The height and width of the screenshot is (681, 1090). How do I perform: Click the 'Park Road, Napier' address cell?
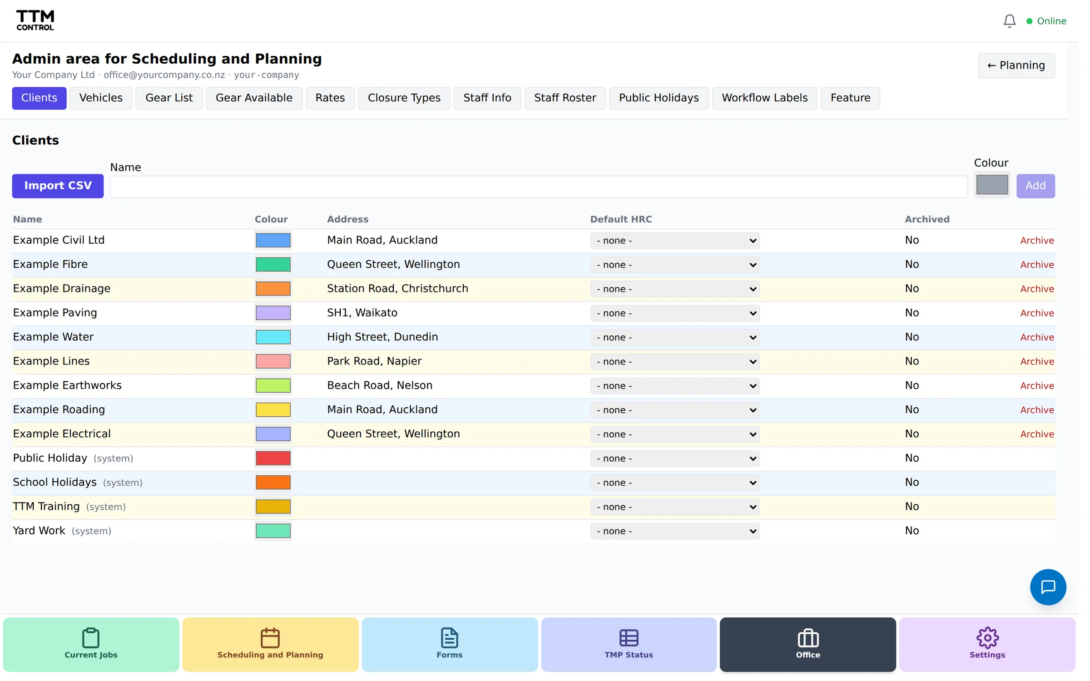[374, 361]
